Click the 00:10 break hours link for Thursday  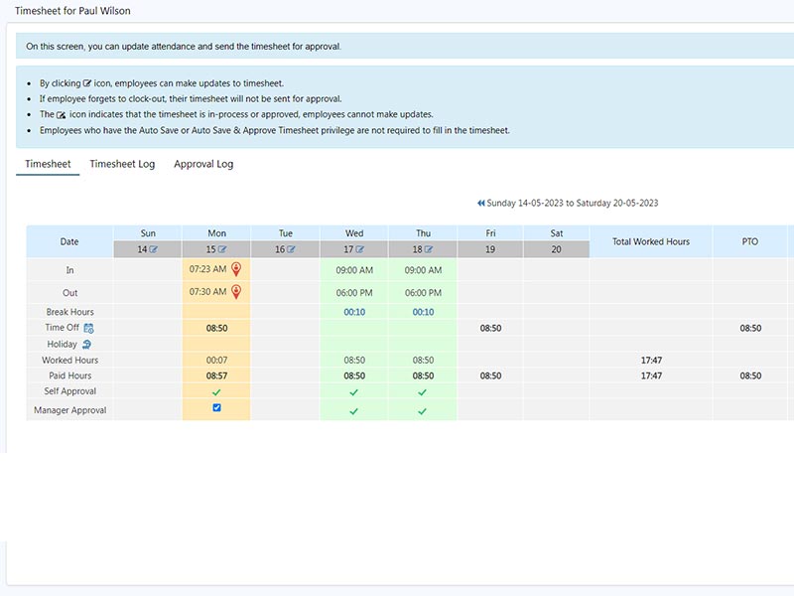(423, 312)
